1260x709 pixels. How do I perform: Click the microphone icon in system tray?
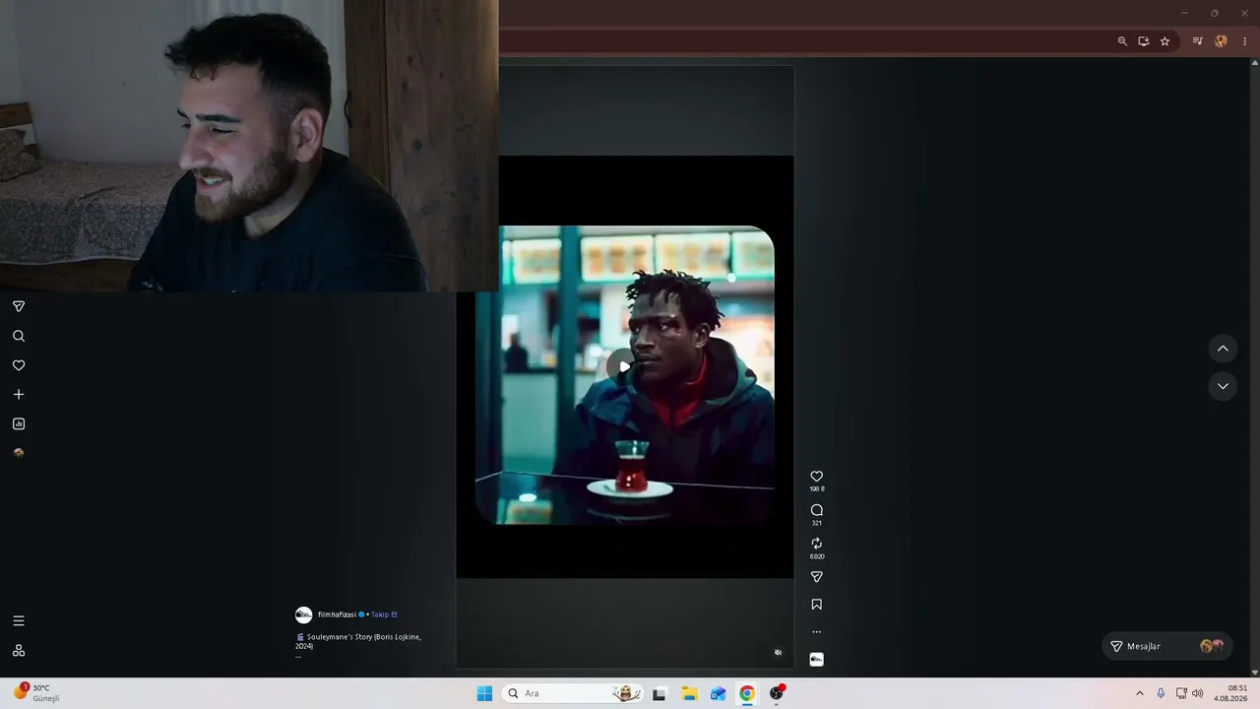coord(1161,693)
